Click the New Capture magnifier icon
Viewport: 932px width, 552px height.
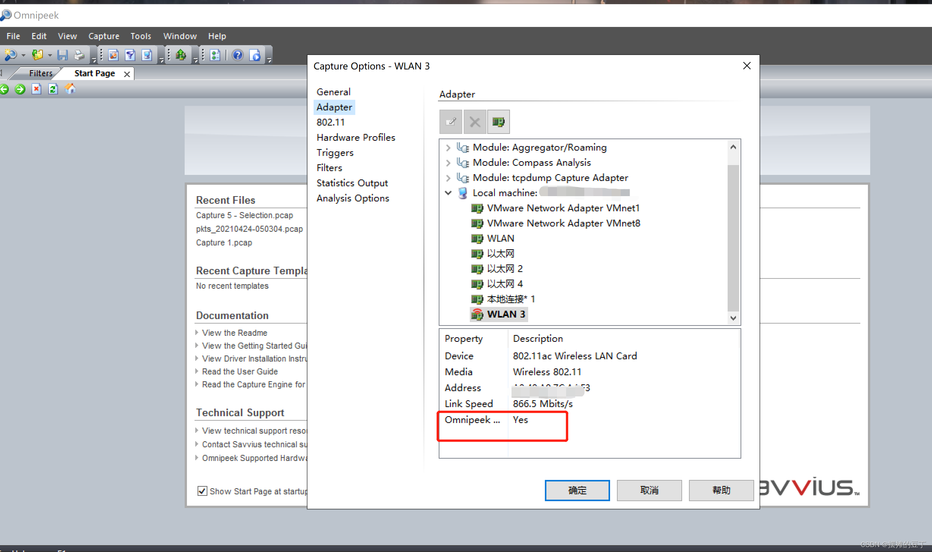point(10,55)
